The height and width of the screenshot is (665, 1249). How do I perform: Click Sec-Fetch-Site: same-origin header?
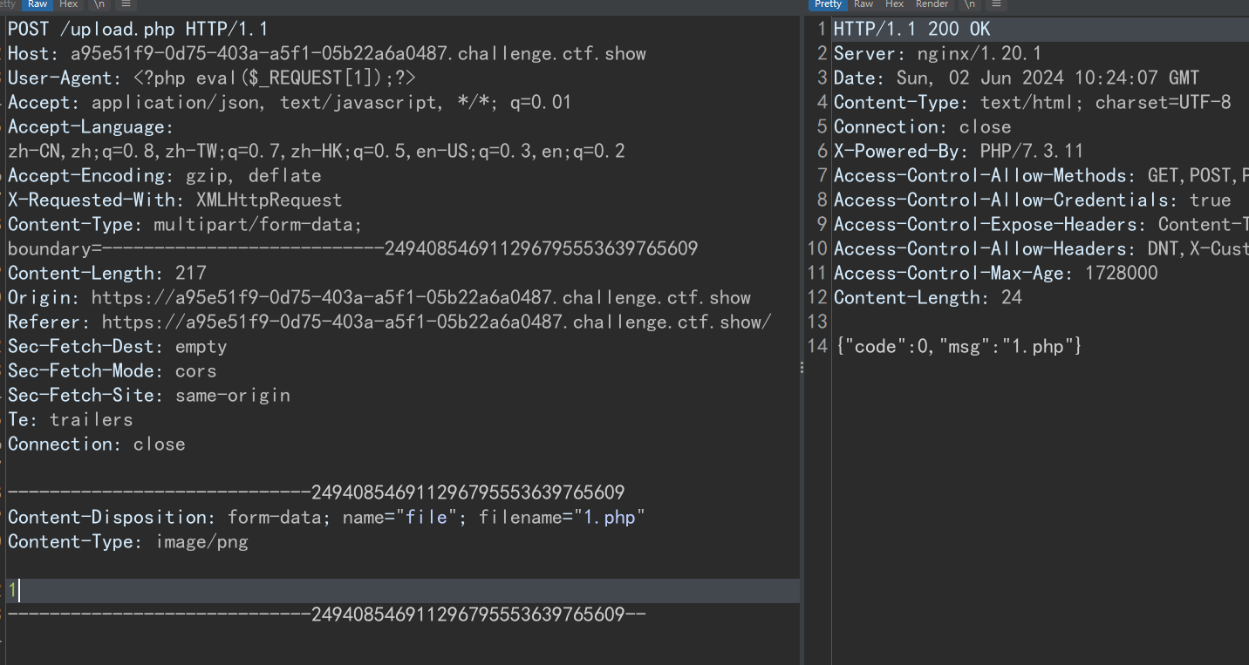[x=149, y=395]
